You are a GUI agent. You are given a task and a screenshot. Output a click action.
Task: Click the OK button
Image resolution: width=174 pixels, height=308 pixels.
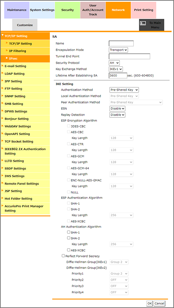pyautogui.click(x=150, y=303)
